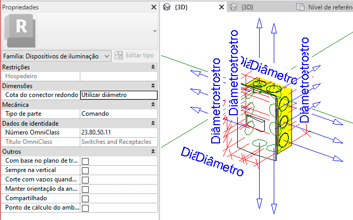Collapse the Outros section

153,152
